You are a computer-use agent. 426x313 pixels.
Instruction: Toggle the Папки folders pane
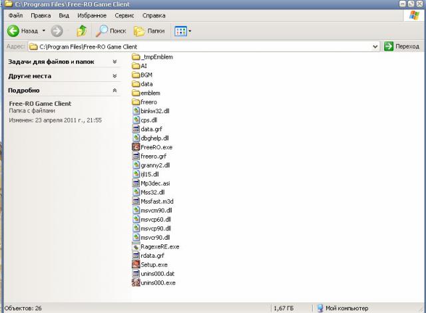tap(149, 31)
